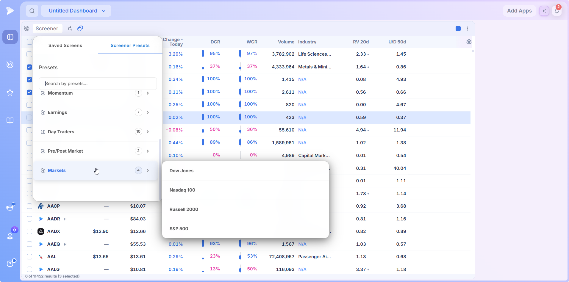Expand the Markets preset chevron
569x282 pixels.
[148, 170]
